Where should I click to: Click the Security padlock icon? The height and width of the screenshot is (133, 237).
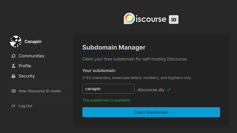13,76
